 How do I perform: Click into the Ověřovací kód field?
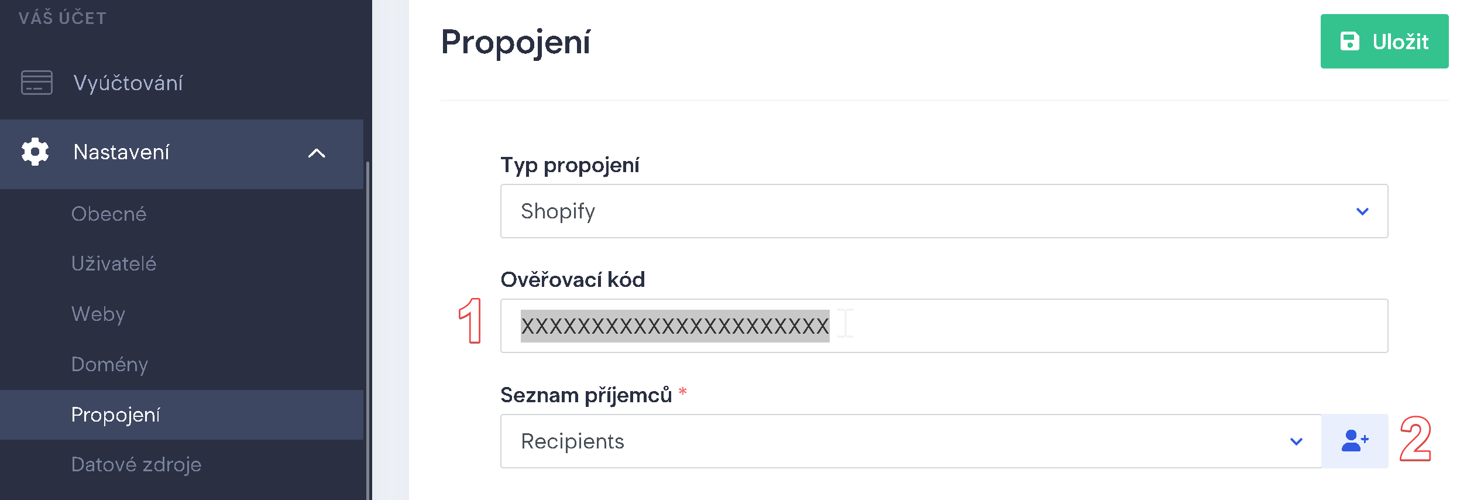click(x=944, y=326)
